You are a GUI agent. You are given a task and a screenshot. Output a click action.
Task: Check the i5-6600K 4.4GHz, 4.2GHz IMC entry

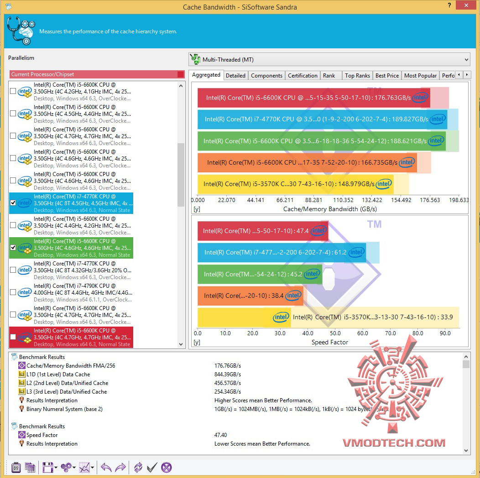[13, 225]
